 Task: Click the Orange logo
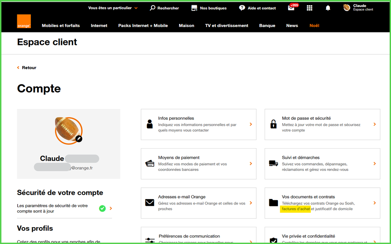click(24, 22)
